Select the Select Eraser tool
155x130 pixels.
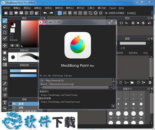point(5,95)
